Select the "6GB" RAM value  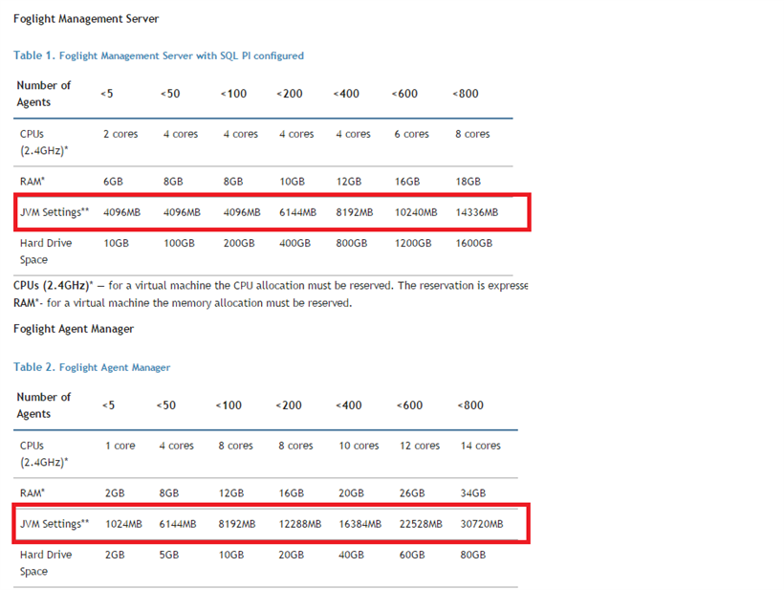[x=113, y=182]
